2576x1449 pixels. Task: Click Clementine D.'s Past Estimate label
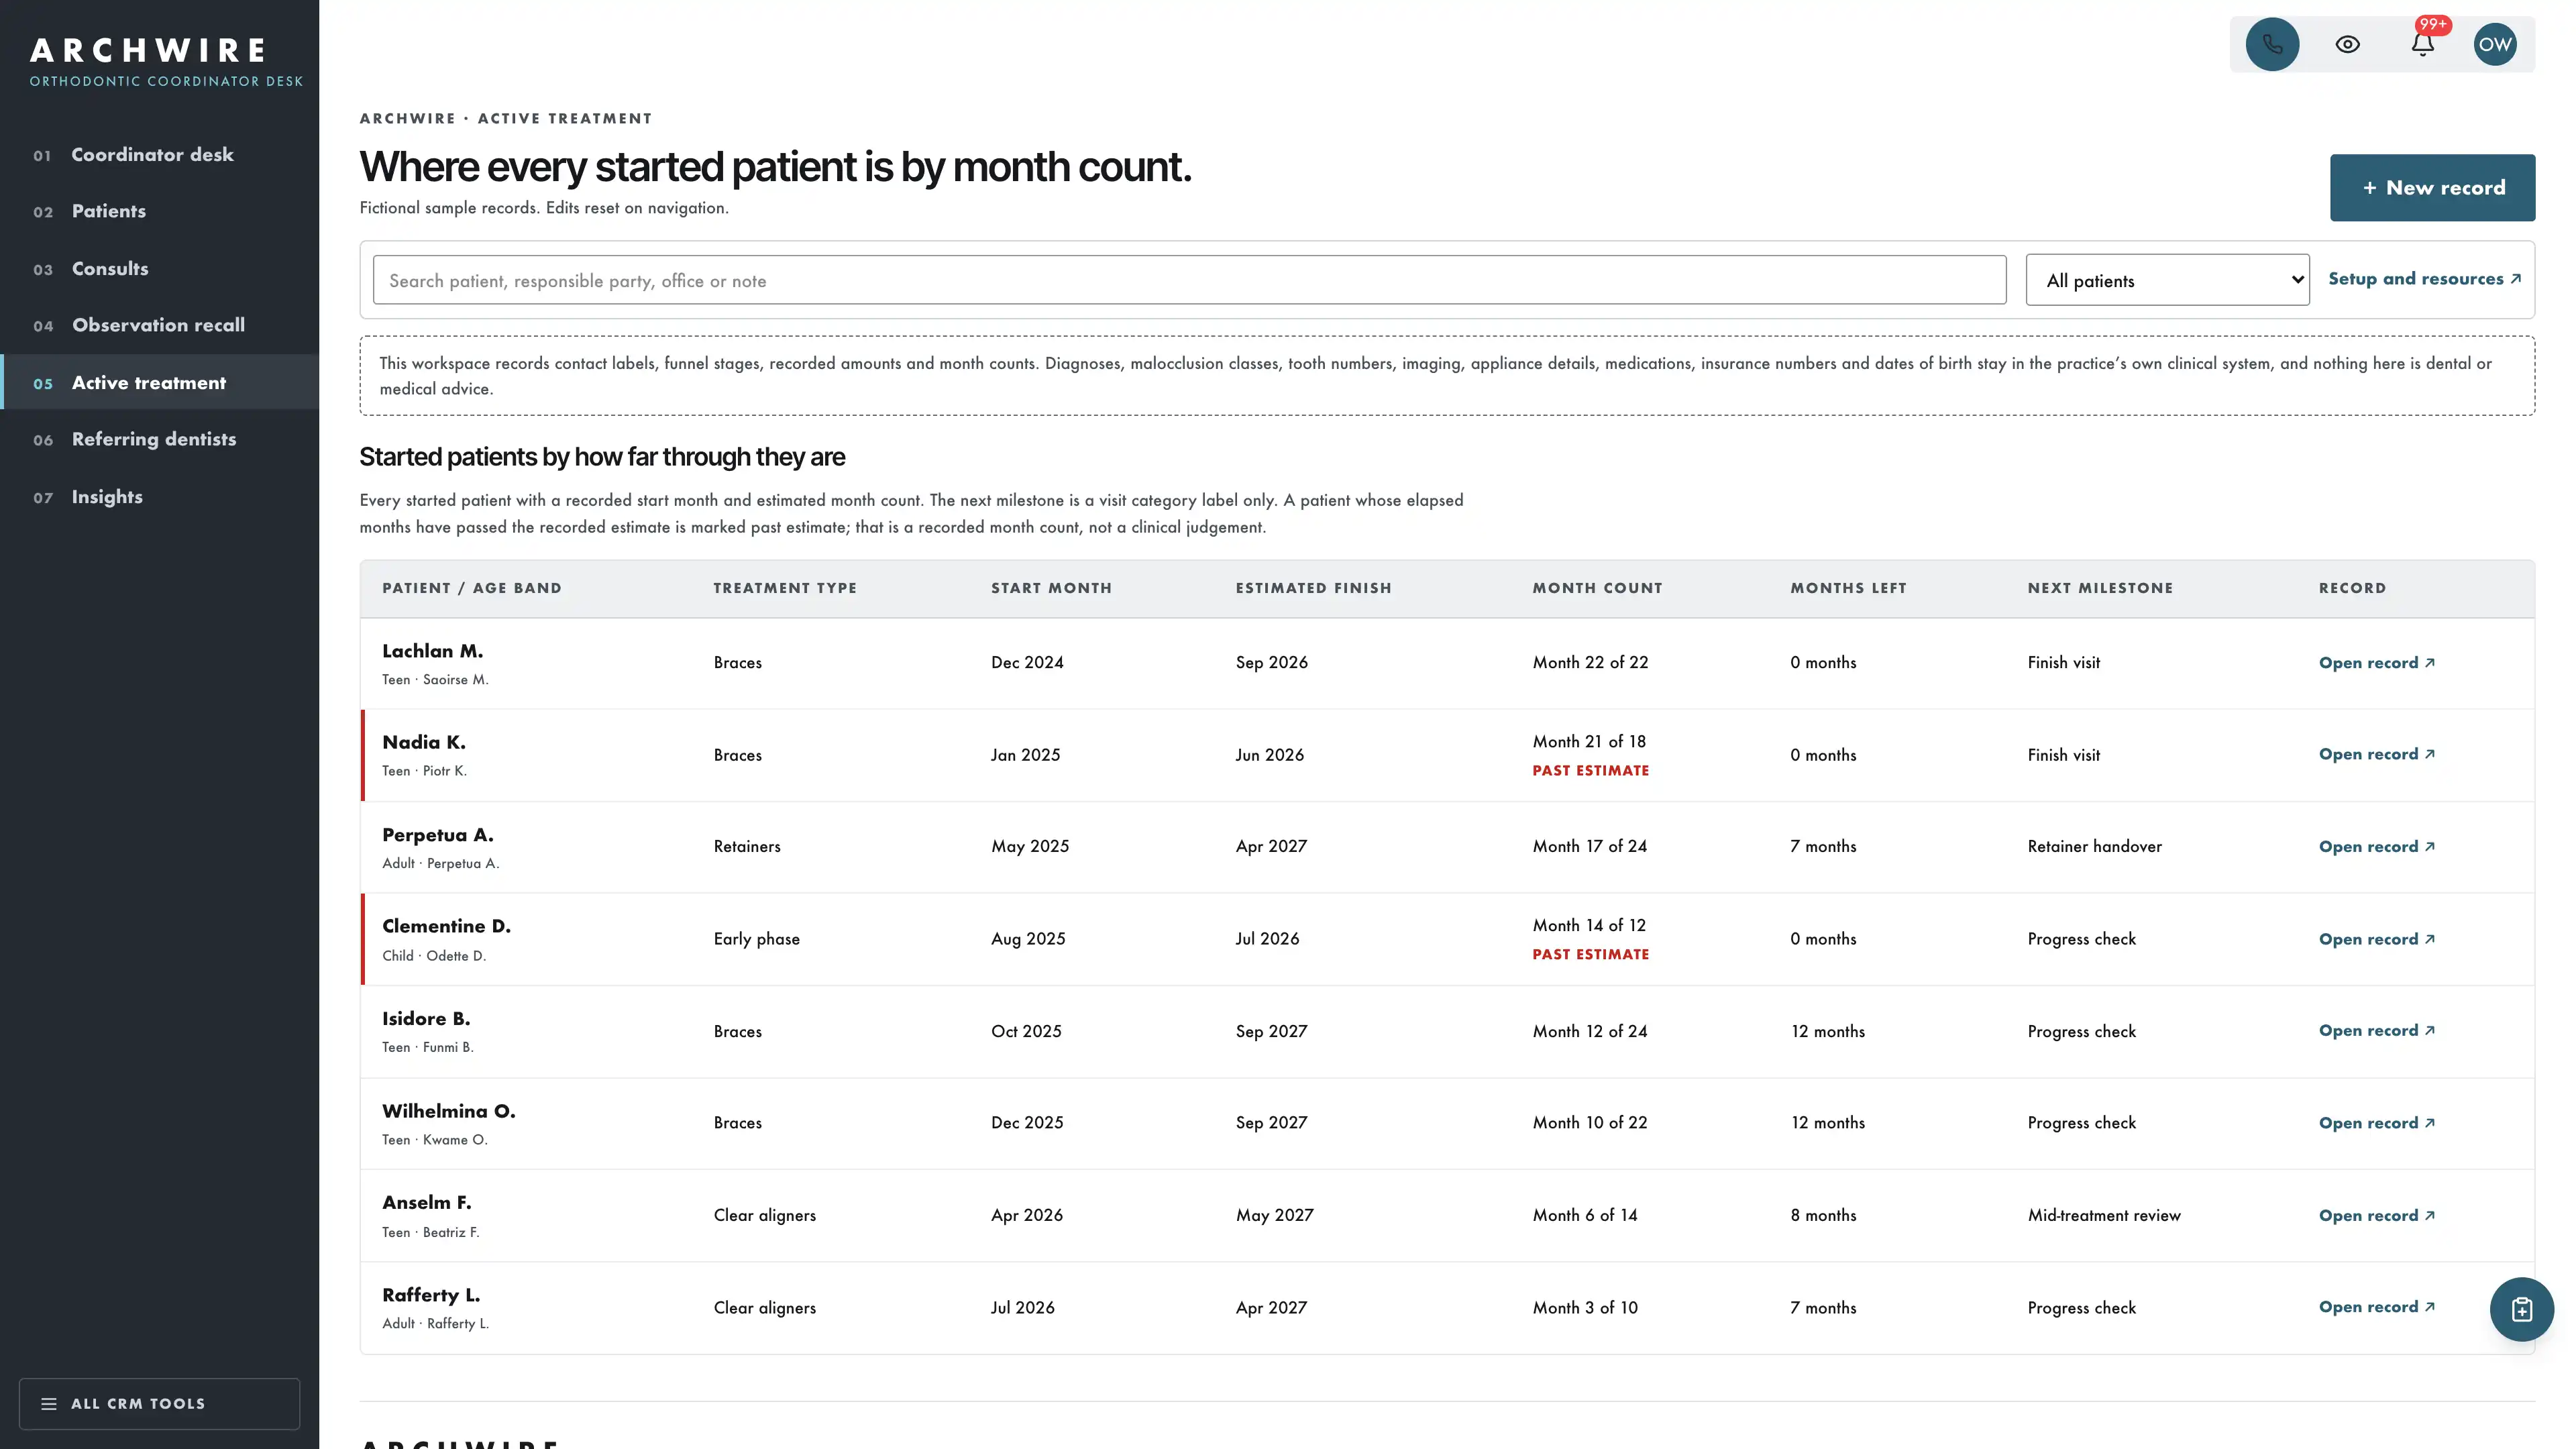tap(1590, 954)
